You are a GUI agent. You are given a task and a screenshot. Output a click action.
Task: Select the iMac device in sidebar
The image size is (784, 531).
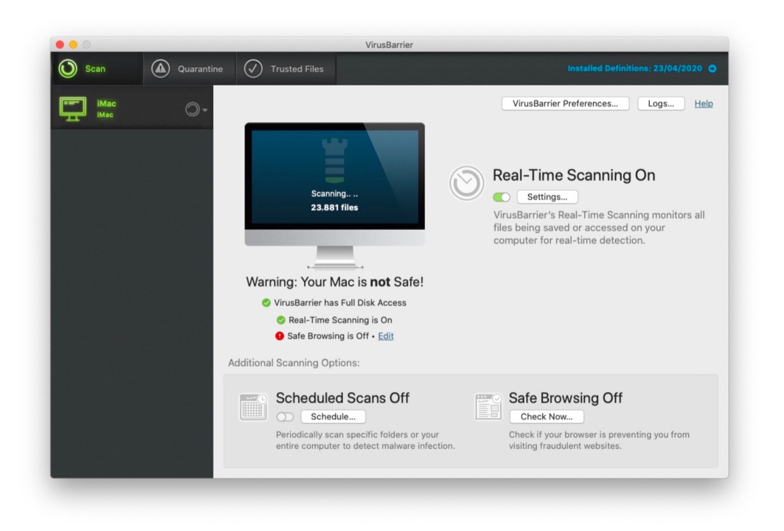tap(132, 108)
